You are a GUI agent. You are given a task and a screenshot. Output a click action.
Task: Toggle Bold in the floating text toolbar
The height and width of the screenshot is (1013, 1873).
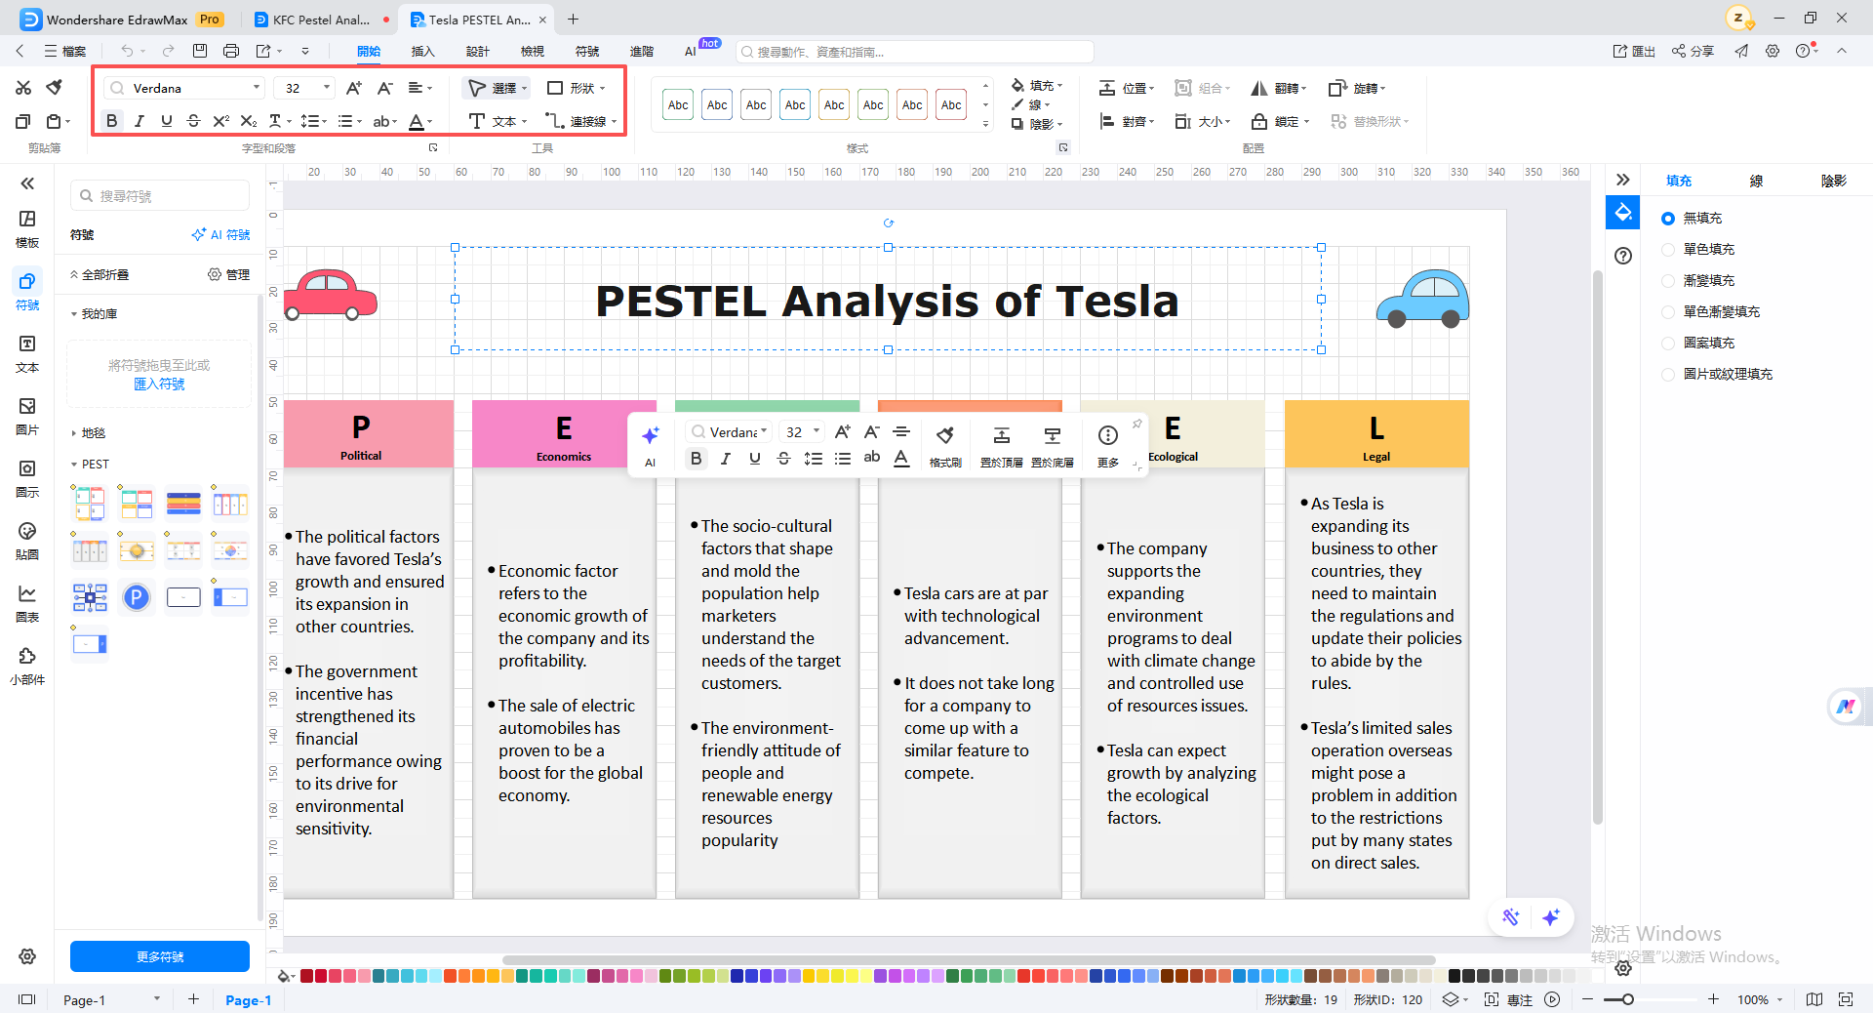click(696, 459)
